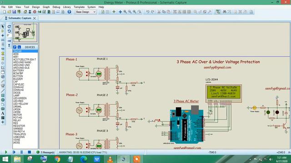This screenshot has width=291, height=163.
Task: Click the red target icon in toolbar
Action: tap(35, 12)
